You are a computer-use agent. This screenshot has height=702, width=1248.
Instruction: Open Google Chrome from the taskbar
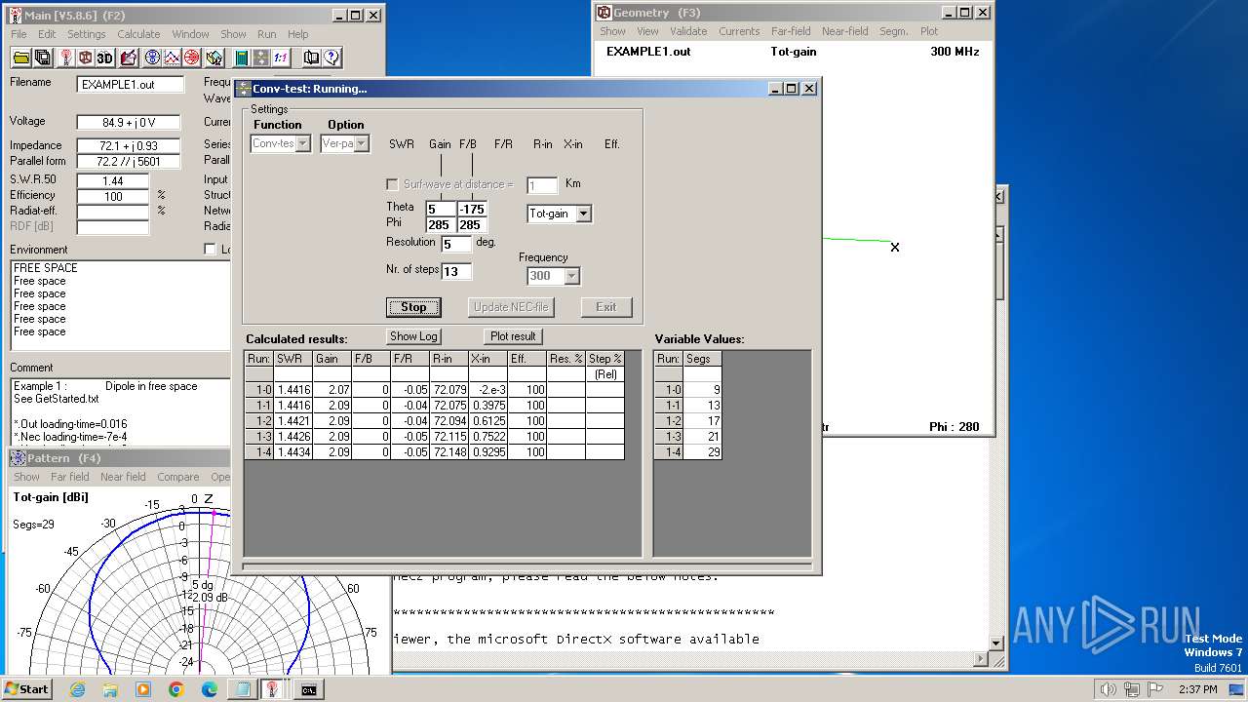pos(176,689)
